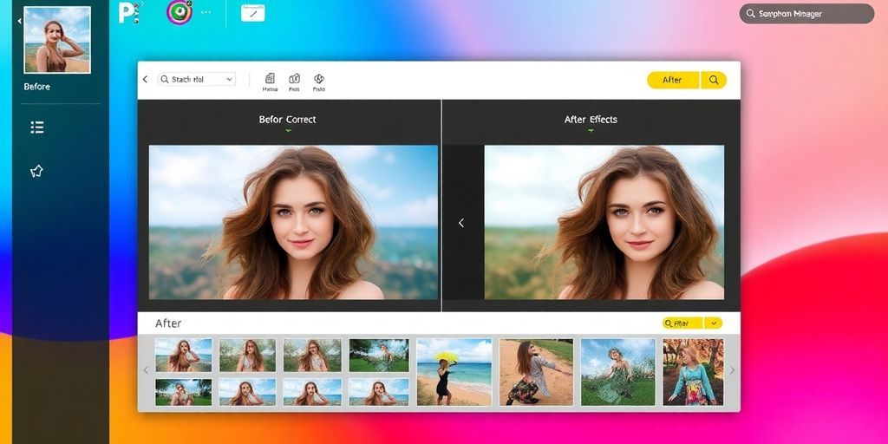Click the document page toolbar icon

(x=270, y=82)
